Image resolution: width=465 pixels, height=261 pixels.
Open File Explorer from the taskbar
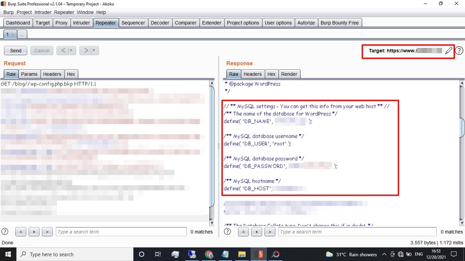pyautogui.click(x=242, y=254)
